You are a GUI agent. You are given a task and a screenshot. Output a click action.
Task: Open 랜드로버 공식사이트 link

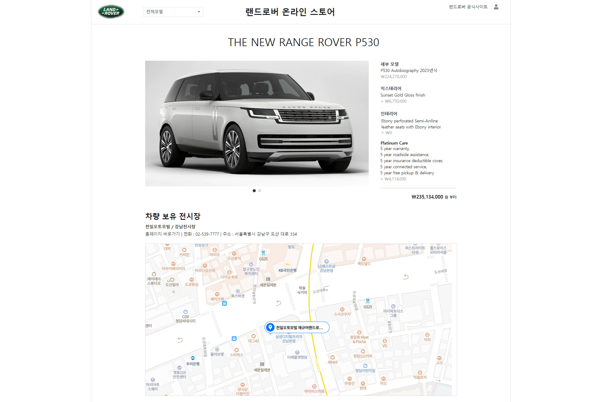(468, 7)
